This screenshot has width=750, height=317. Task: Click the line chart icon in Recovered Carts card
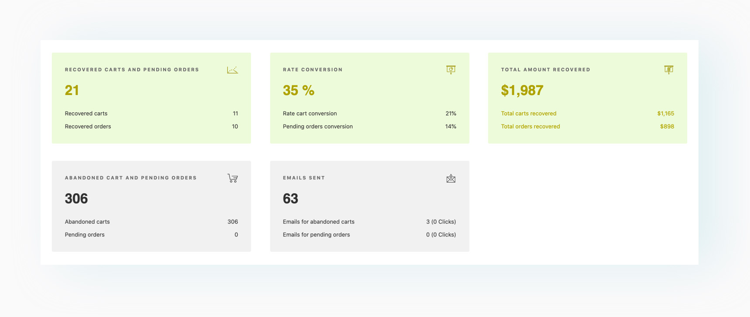click(233, 70)
